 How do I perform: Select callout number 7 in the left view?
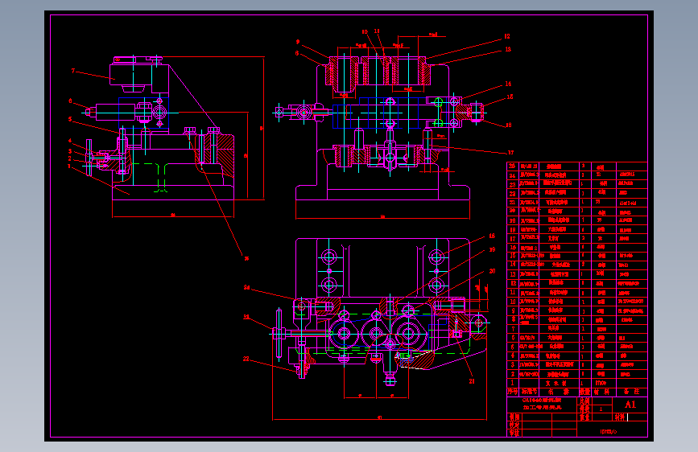[73, 71]
